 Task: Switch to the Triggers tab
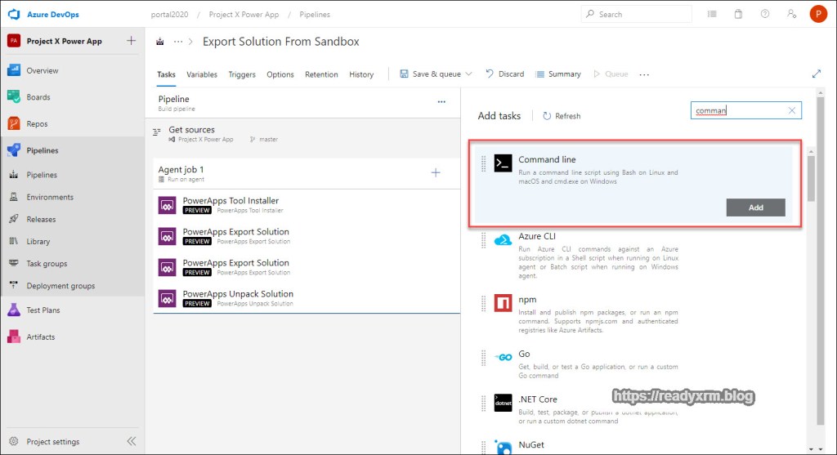point(242,74)
